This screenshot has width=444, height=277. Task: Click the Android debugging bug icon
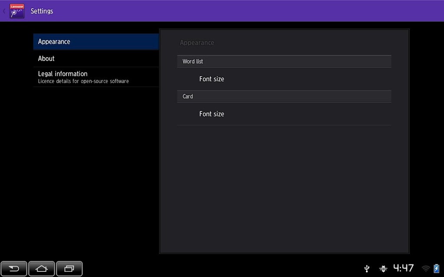click(x=383, y=268)
